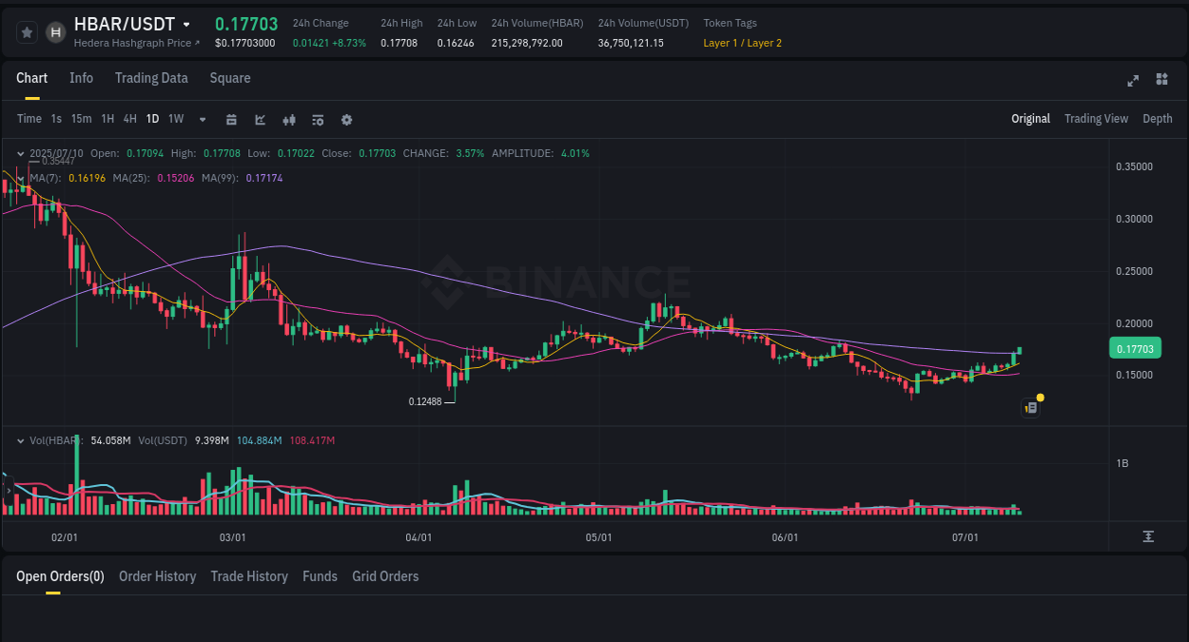Viewport: 1189px width, 642px height.
Task: Open the Order History tab
Action: coord(157,576)
